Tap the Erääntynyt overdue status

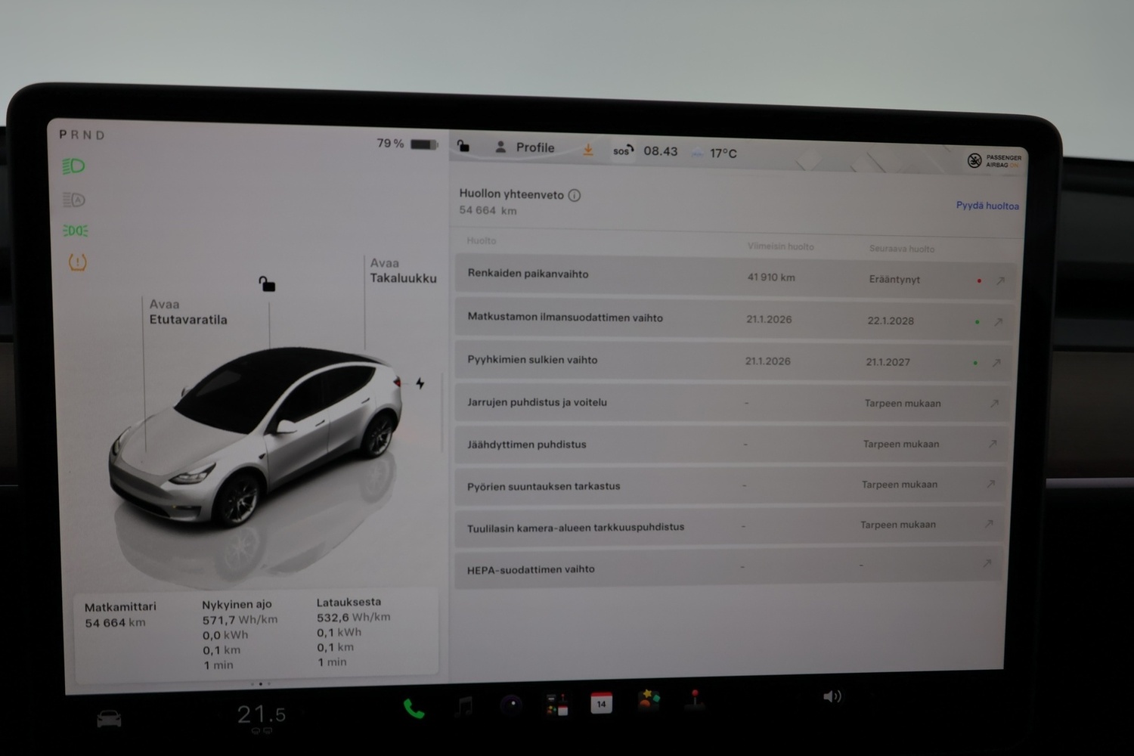pyautogui.click(x=894, y=279)
